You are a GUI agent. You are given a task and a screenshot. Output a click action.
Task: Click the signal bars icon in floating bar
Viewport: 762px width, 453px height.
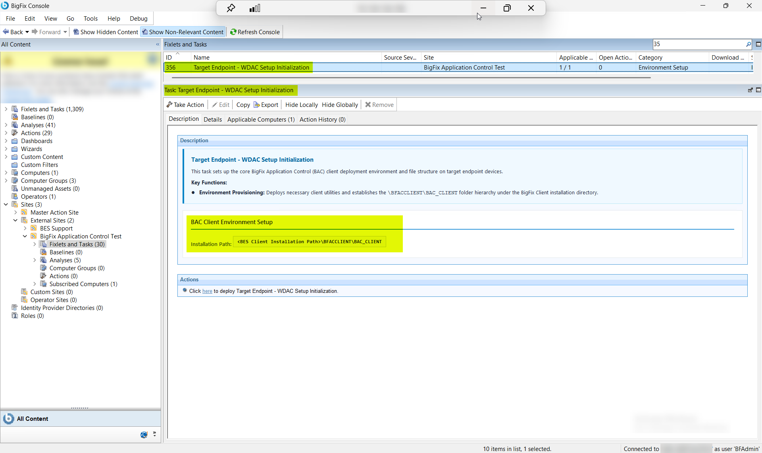(255, 8)
